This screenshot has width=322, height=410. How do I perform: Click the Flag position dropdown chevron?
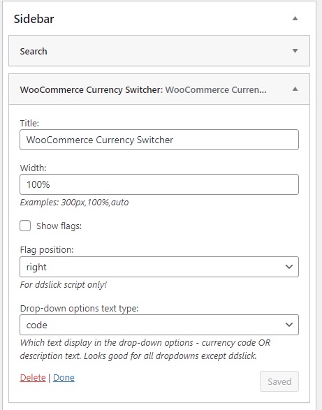[x=288, y=267]
